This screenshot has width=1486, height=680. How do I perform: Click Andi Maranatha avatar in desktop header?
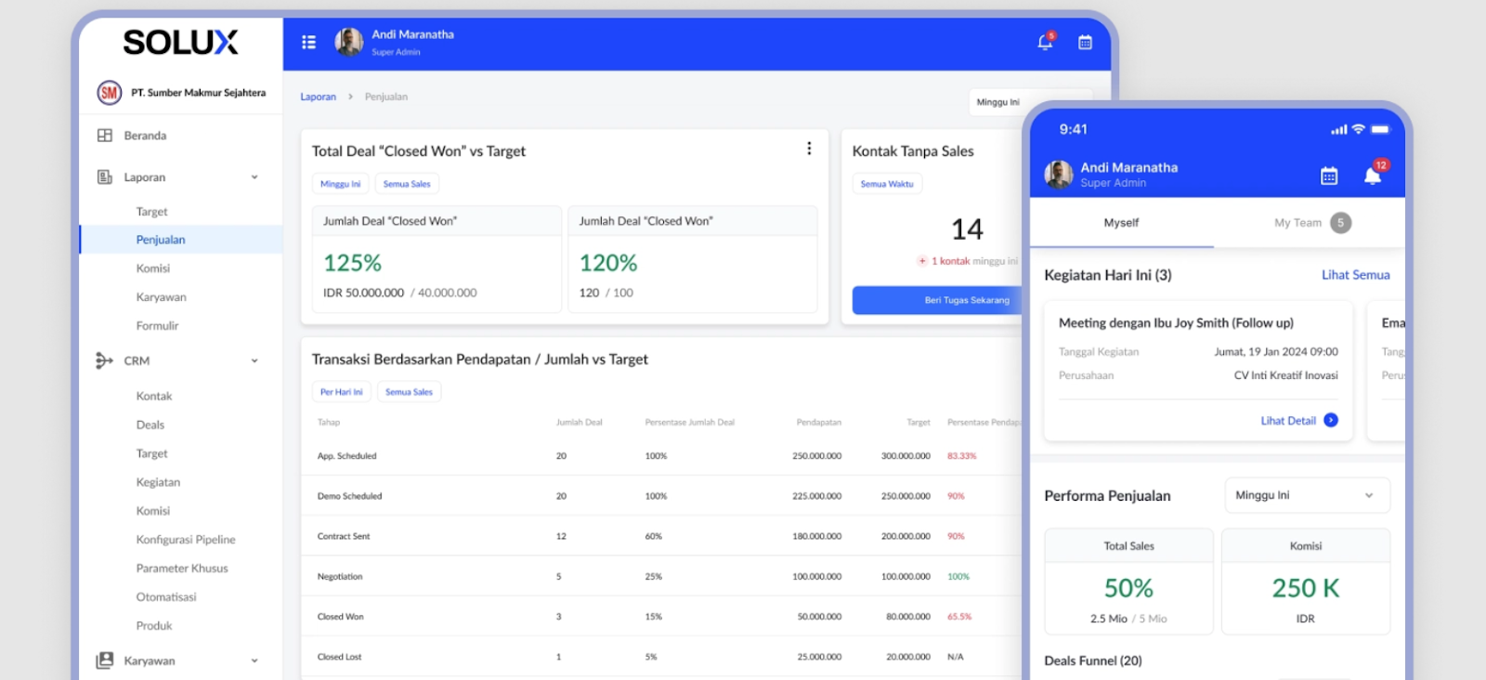pyautogui.click(x=349, y=42)
